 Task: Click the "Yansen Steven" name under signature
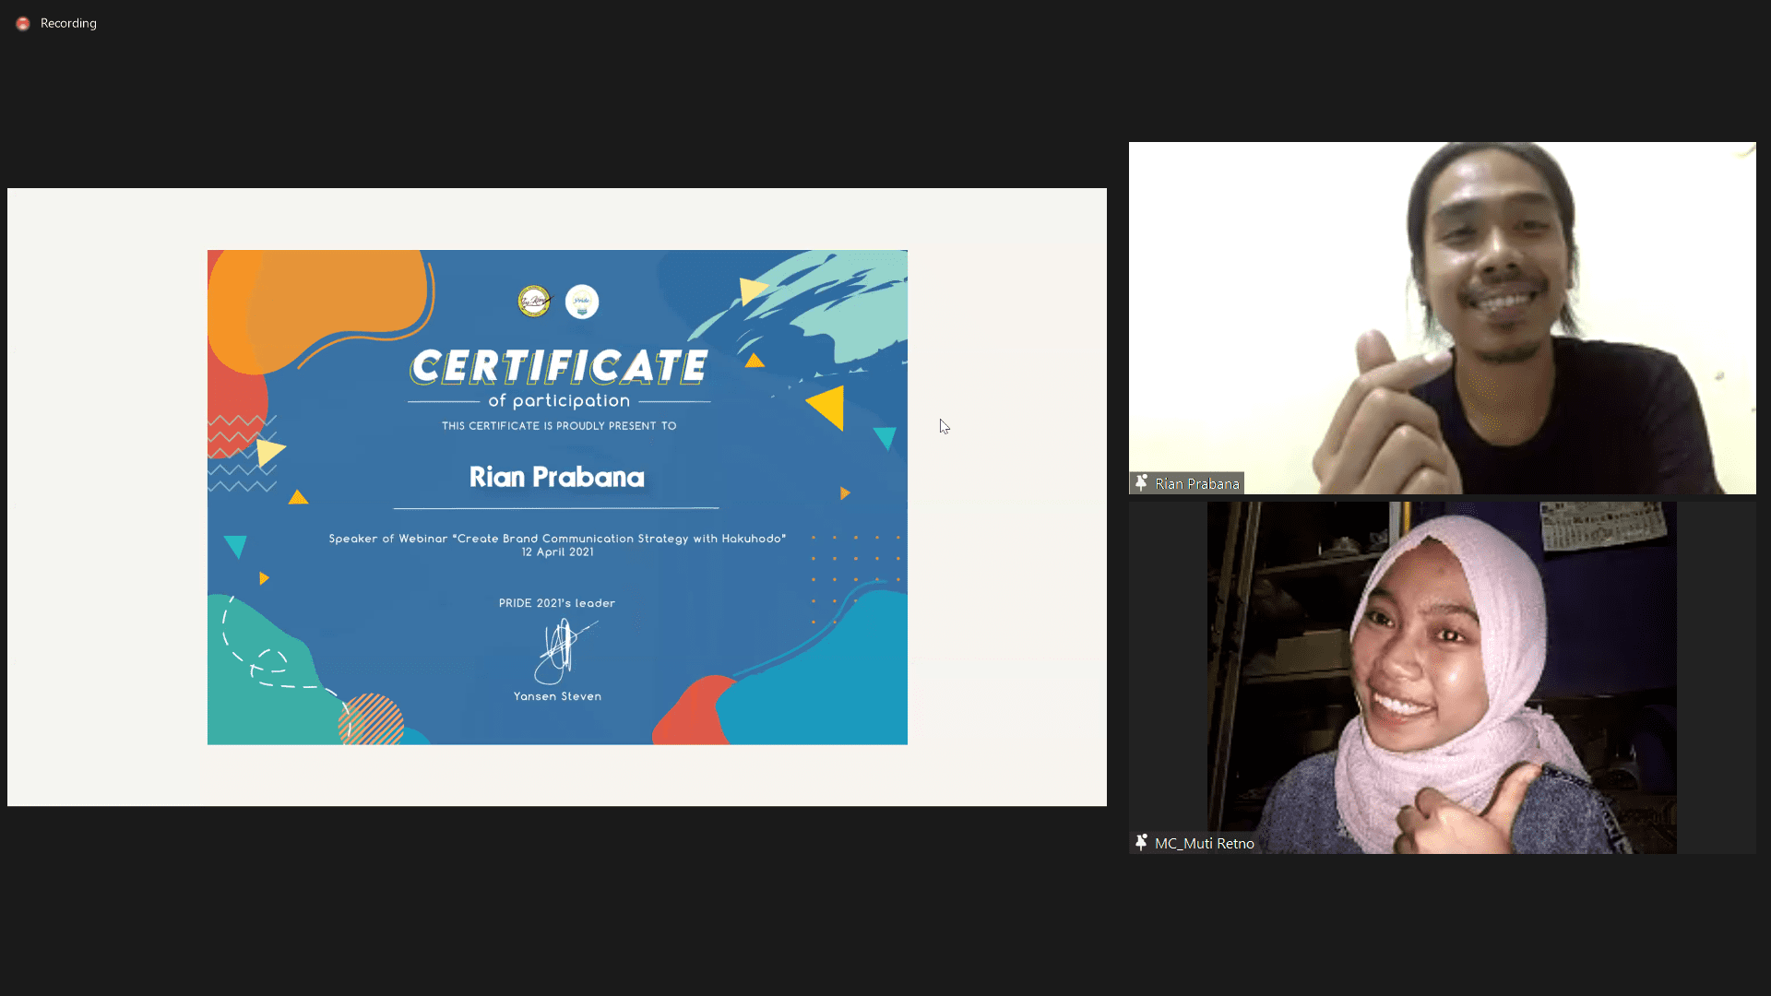coord(557,696)
